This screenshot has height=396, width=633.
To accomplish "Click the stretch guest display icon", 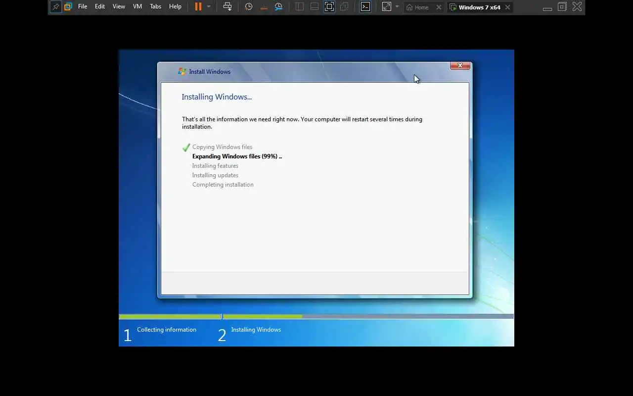I will point(387,7).
